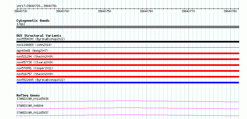The width and height of the screenshot is (247, 119).
Task: Click ruler position 39640760
Action: click(x=146, y=11)
